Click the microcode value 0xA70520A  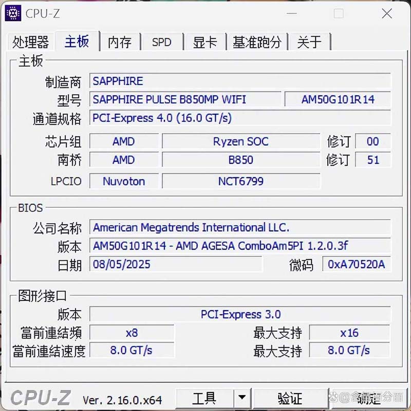tap(357, 264)
